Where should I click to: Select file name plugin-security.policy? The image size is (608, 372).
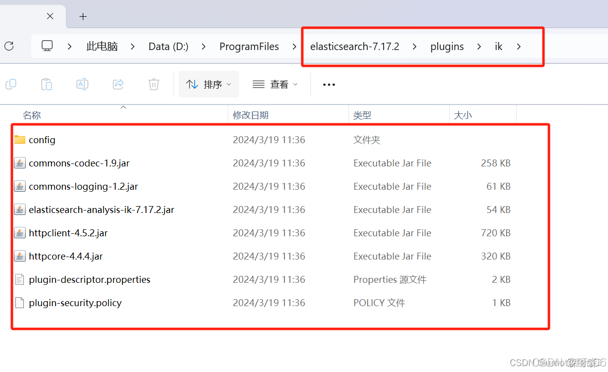click(75, 303)
